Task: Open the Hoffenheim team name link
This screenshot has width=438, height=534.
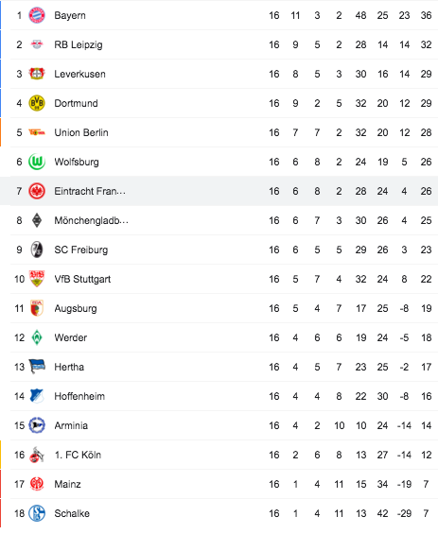Action: pos(79,396)
